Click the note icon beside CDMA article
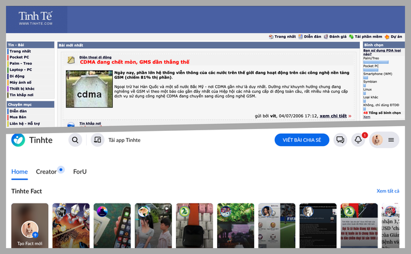 coord(71,60)
